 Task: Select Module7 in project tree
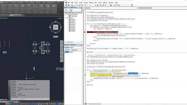(73, 29)
